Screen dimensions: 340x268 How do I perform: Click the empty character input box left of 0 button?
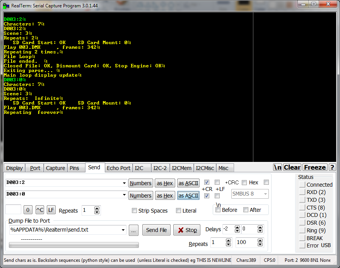click(13, 210)
